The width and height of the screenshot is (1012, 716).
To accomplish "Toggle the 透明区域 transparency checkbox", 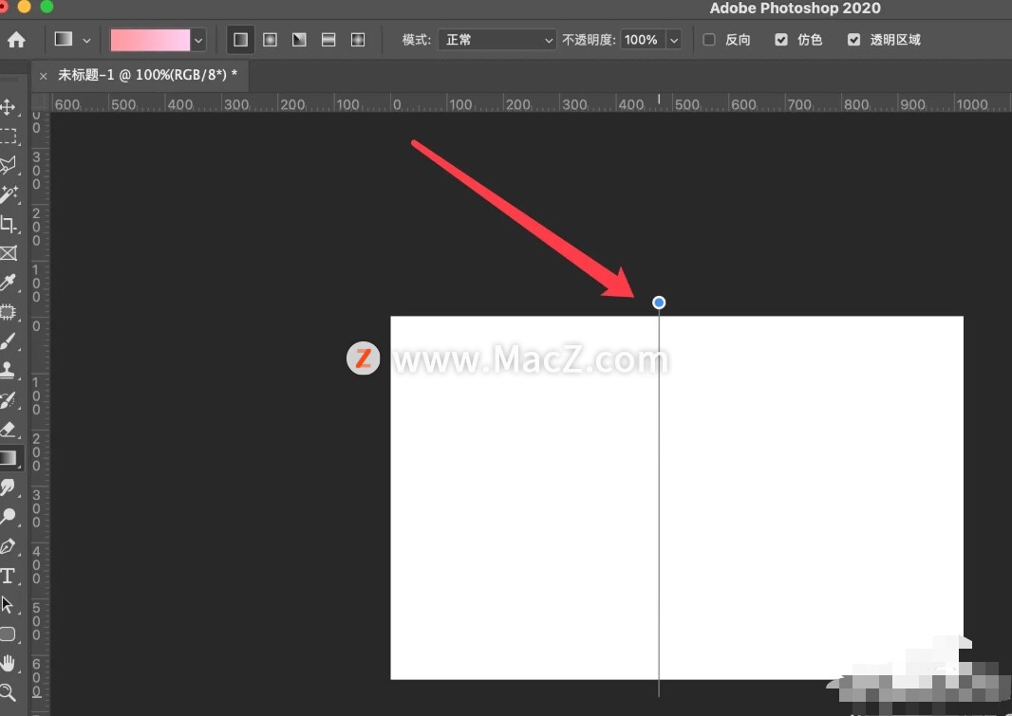I will point(853,40).
